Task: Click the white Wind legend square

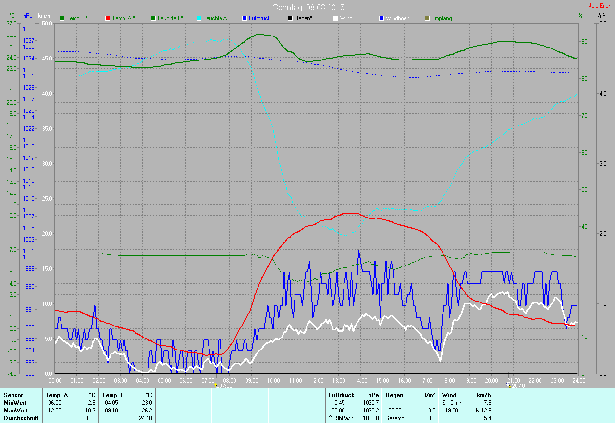Action: [x=335, y=18]
